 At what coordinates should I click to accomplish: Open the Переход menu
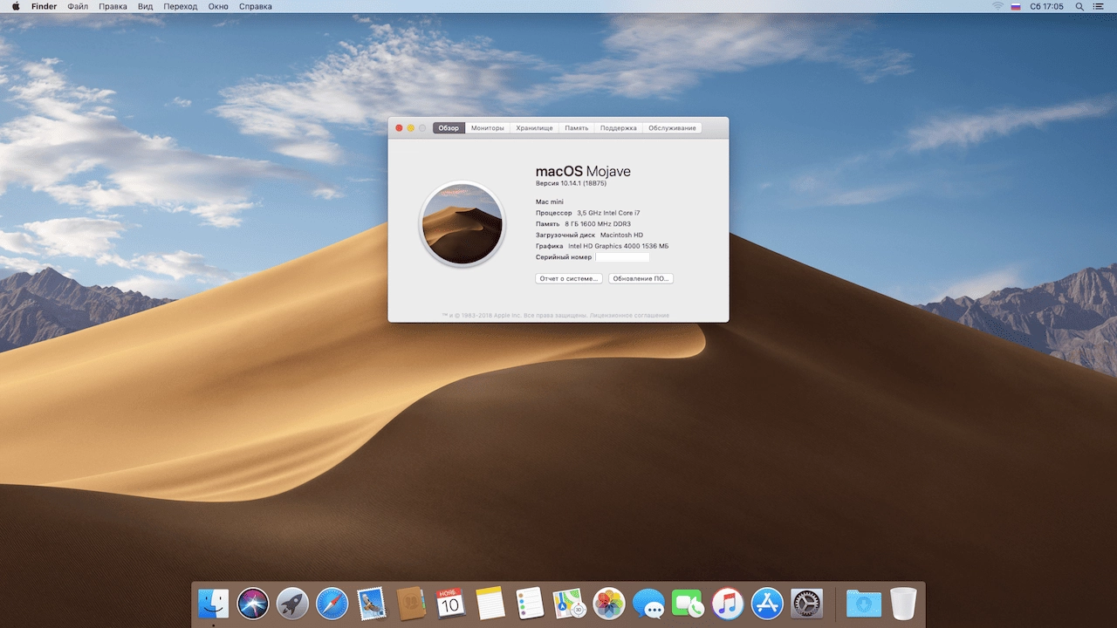click(180, 6)
